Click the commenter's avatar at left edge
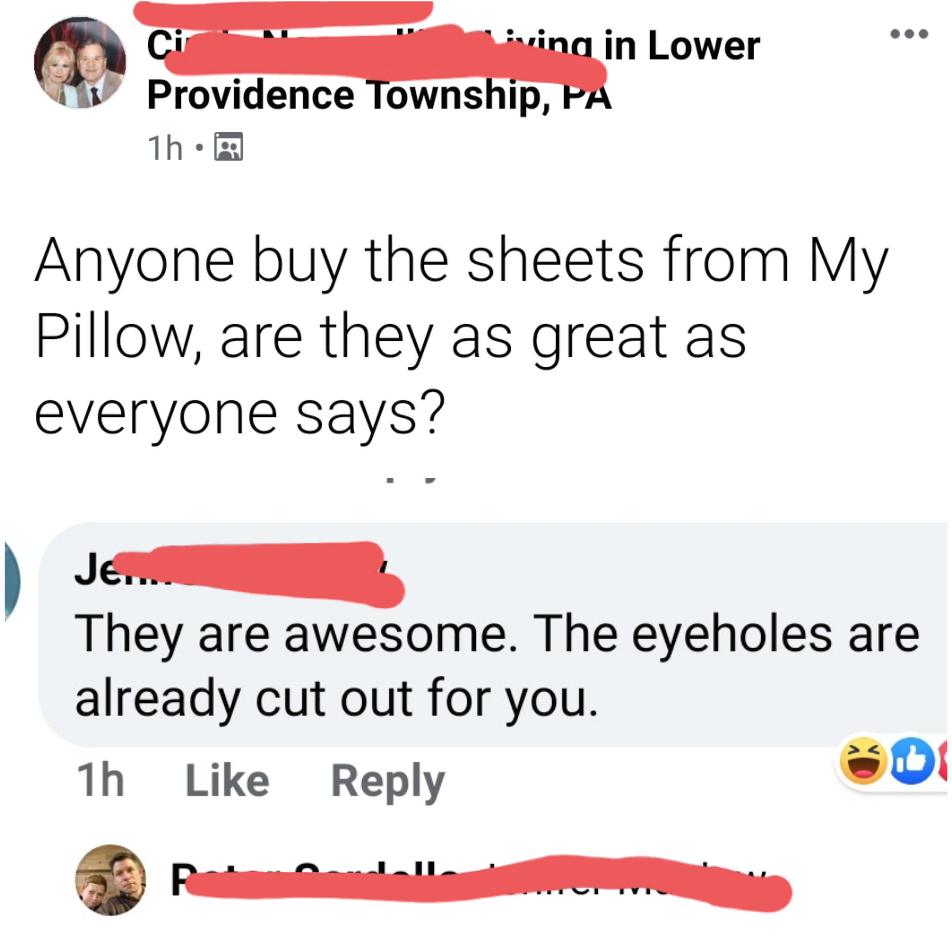 (11, 581)
